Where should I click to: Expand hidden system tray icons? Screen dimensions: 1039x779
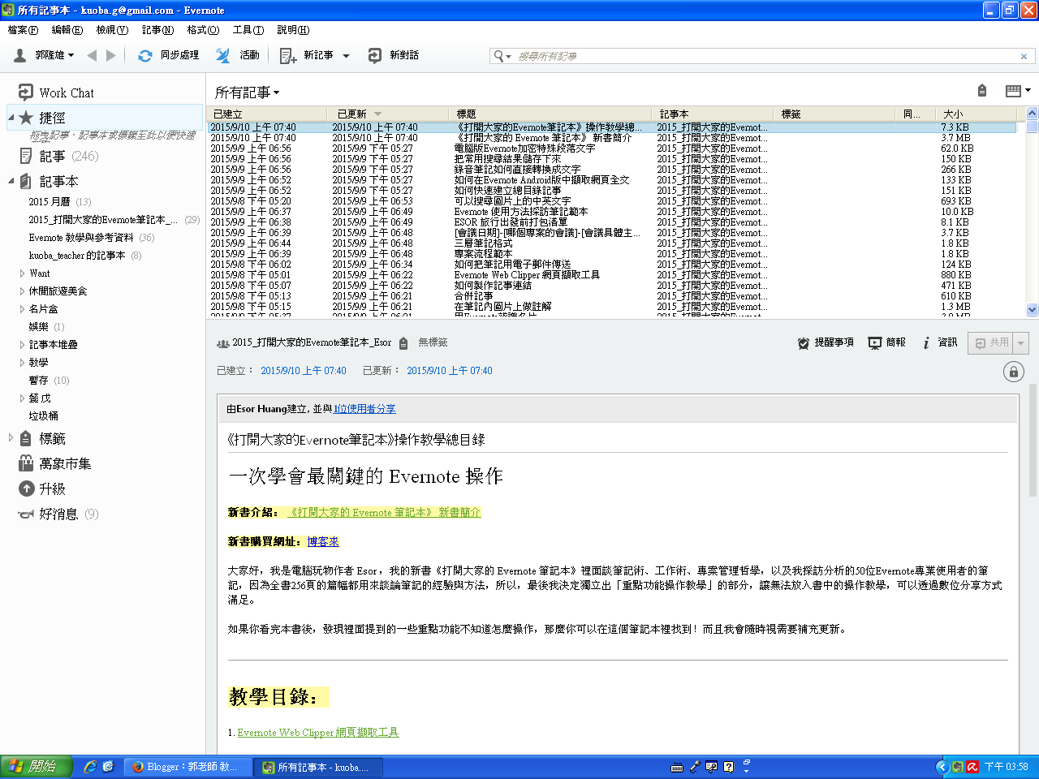pos(942,767)
